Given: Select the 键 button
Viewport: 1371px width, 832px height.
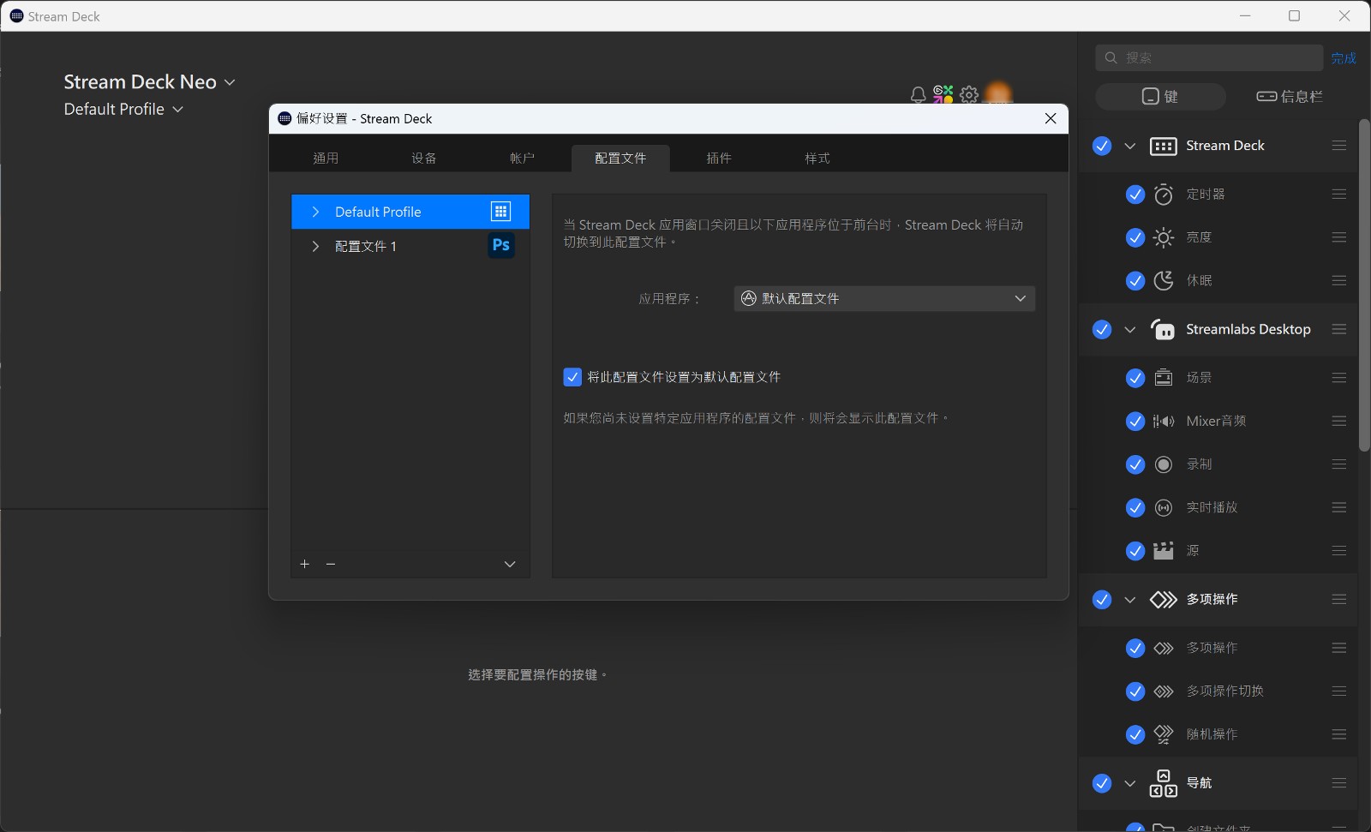Looking at the screenshot, I should coord(1160,97).
